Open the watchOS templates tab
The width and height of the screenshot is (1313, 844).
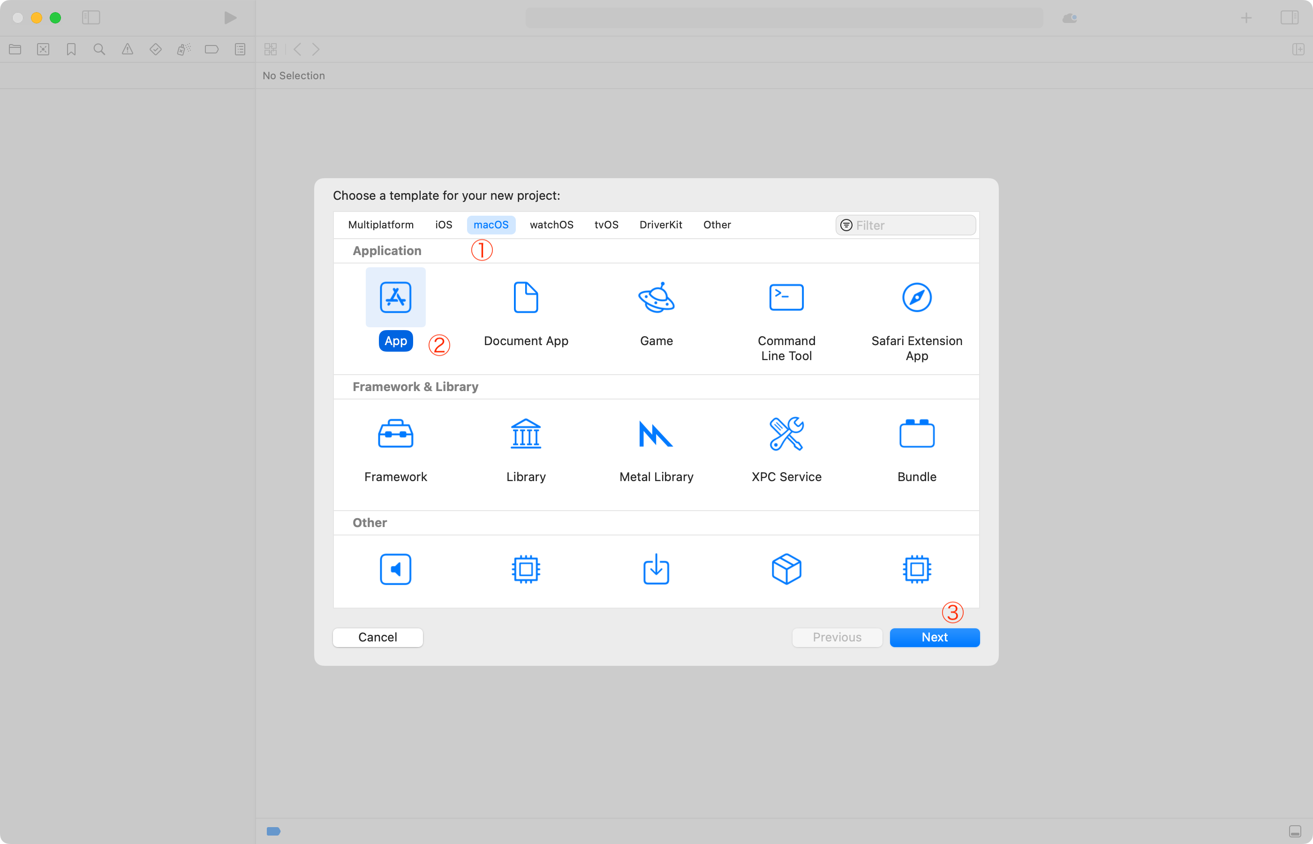(551, 225)
